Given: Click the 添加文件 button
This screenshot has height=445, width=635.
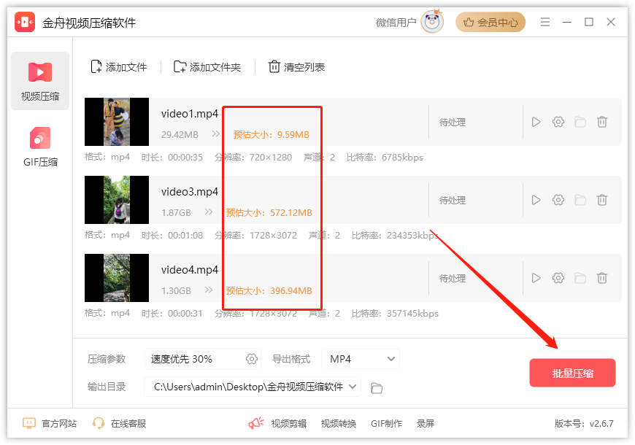Looking at the screenshot, I should pyautogui.click(x=119, y=67).
